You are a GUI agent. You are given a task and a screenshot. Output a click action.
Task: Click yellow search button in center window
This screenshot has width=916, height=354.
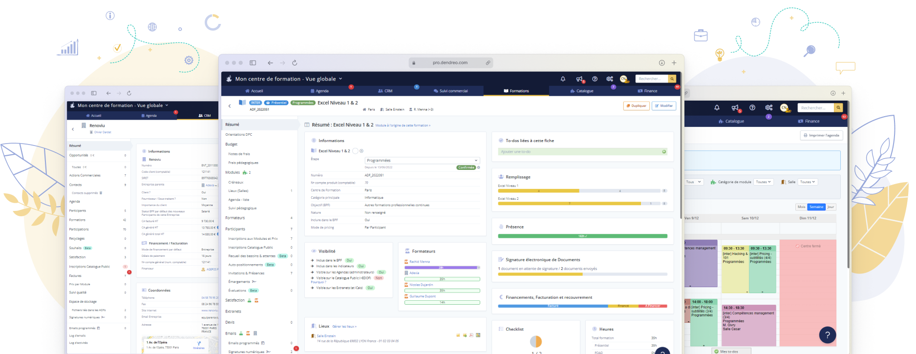tap(672, 79)
